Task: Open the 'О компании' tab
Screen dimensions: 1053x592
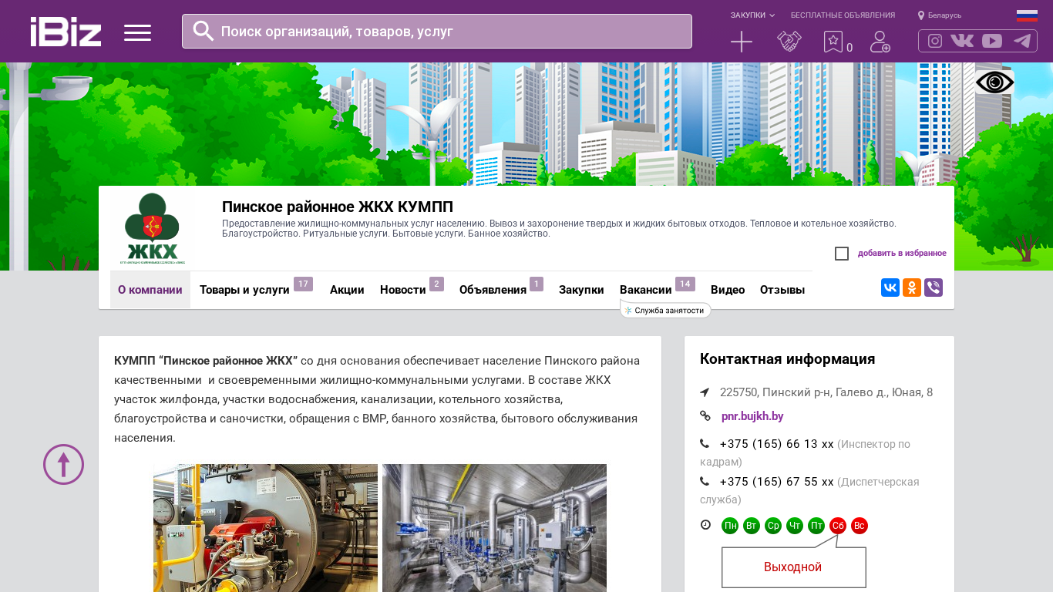Action: [150, 290]
